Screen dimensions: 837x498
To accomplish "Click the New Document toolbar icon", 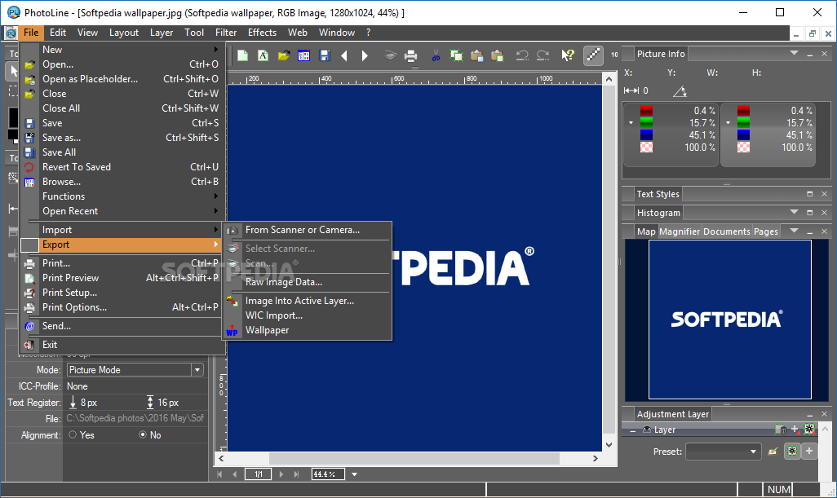I will tap(243, 55).
